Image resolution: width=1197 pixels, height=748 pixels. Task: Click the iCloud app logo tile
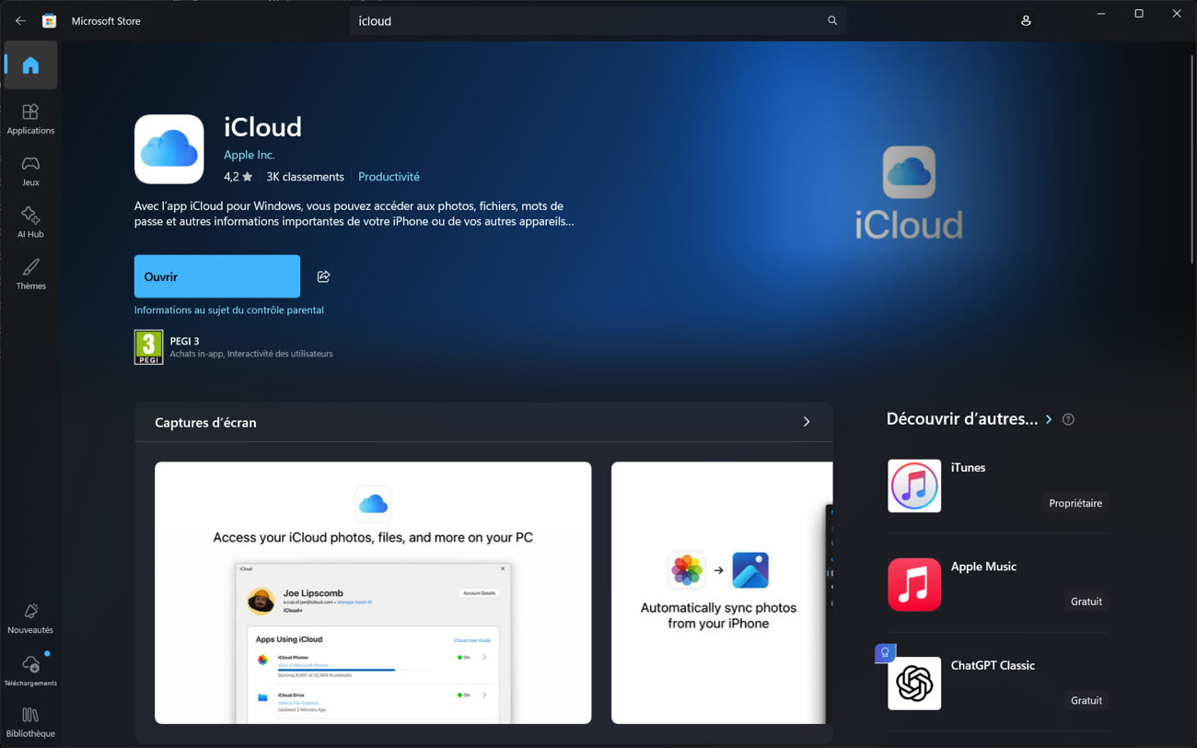[x=169, y=149]
